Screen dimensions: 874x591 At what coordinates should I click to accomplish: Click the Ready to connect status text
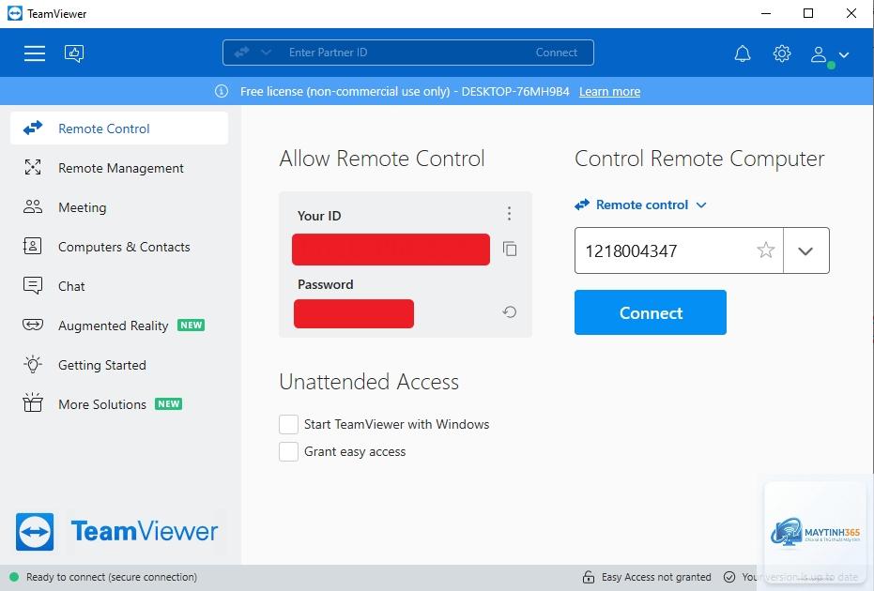(x=112, y=577)
